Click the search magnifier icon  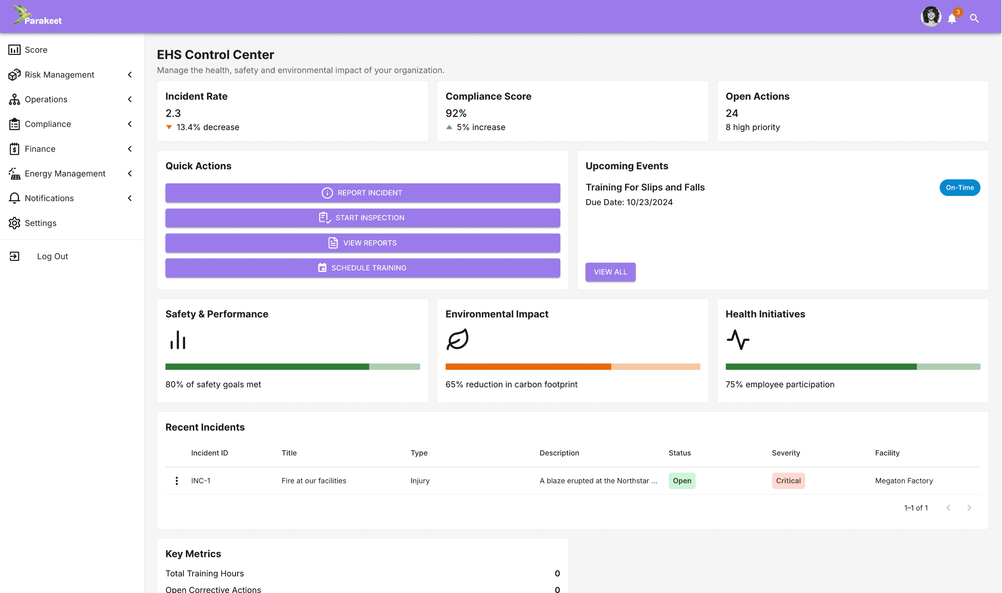pos(975,18)
